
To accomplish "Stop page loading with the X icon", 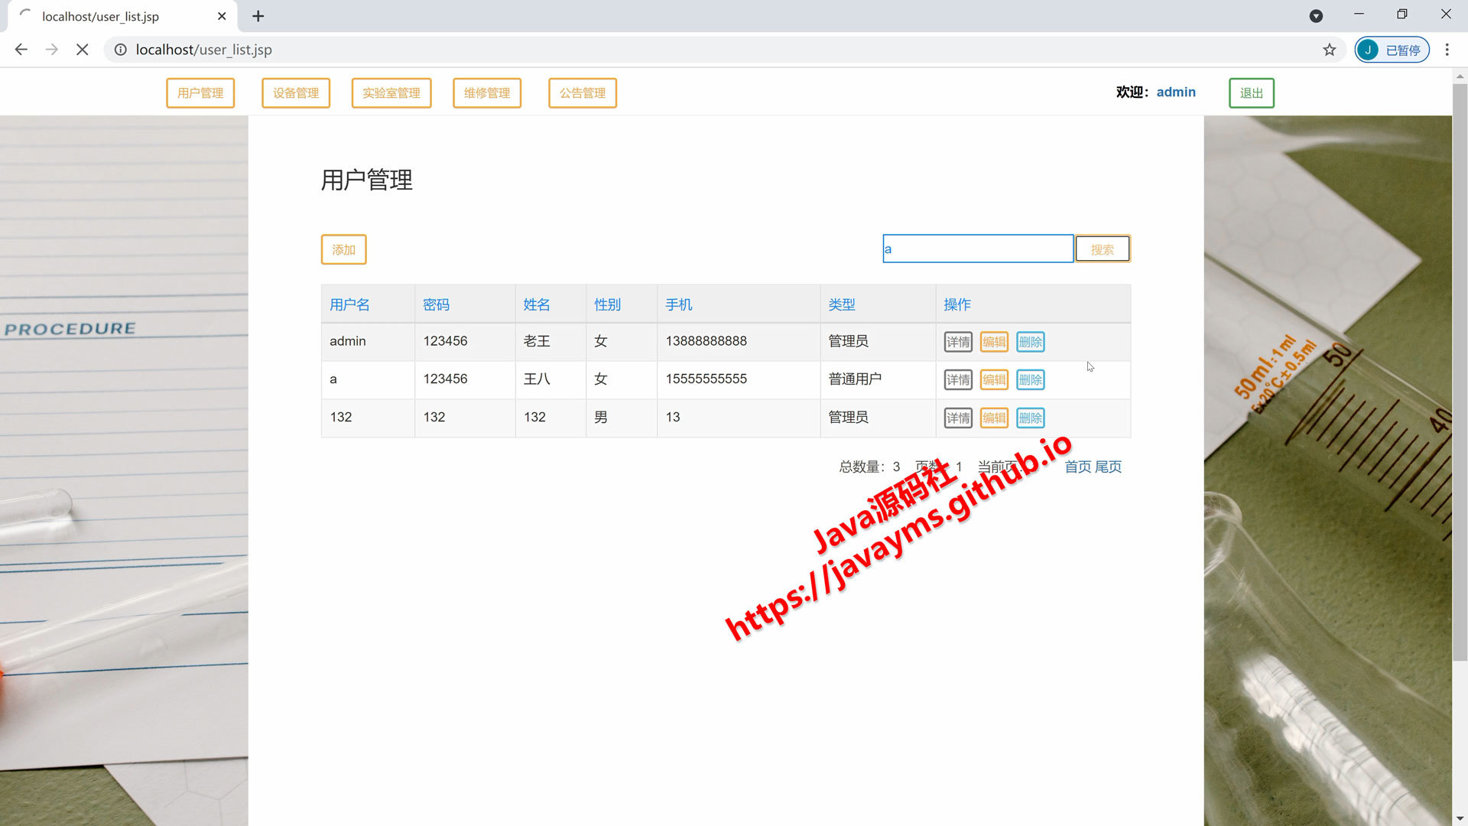I will tap(83, 50).
